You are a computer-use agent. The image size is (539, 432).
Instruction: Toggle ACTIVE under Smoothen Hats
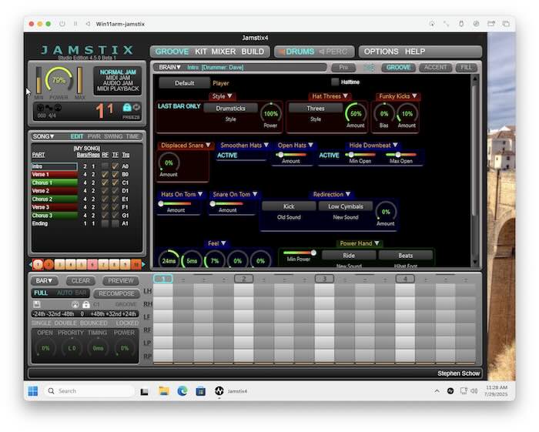pos(227,156)
